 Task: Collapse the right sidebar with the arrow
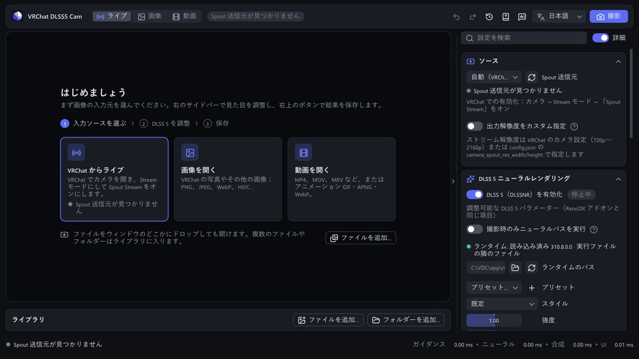(453, 181)
